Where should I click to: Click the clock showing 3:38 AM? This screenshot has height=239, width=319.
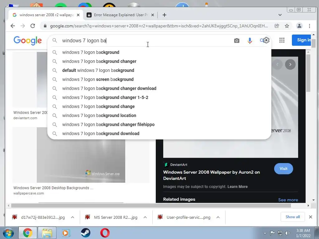click(303, 233)
